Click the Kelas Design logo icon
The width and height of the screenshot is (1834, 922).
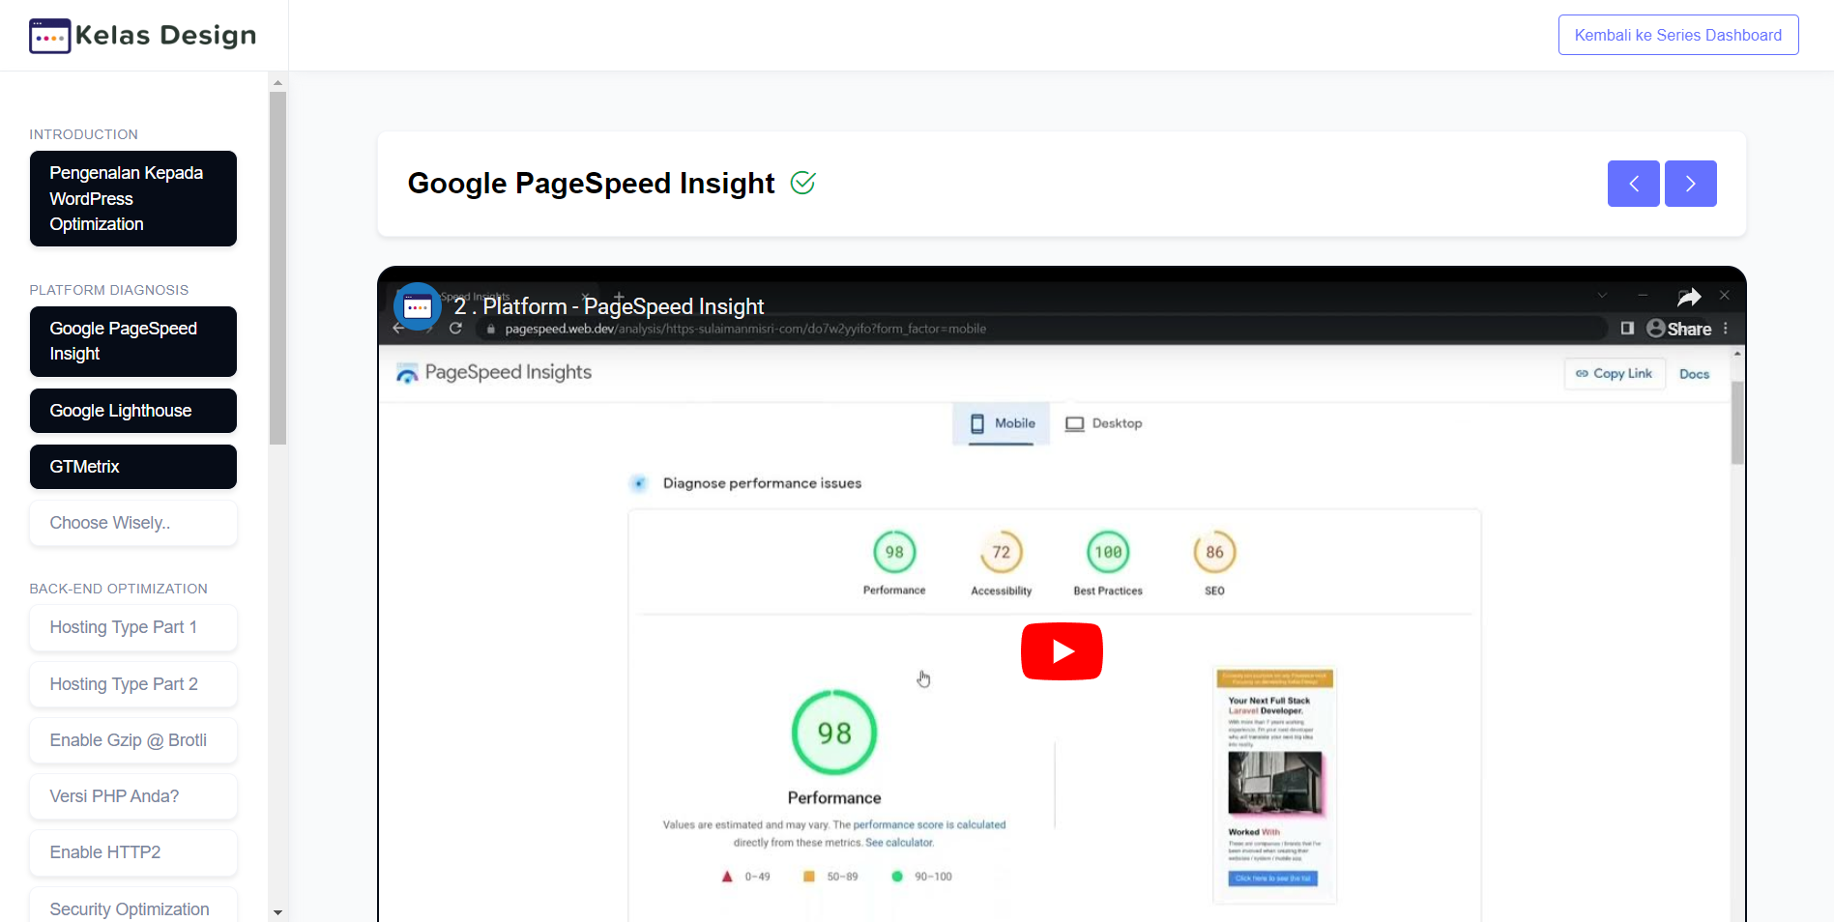tap(50, 36)
